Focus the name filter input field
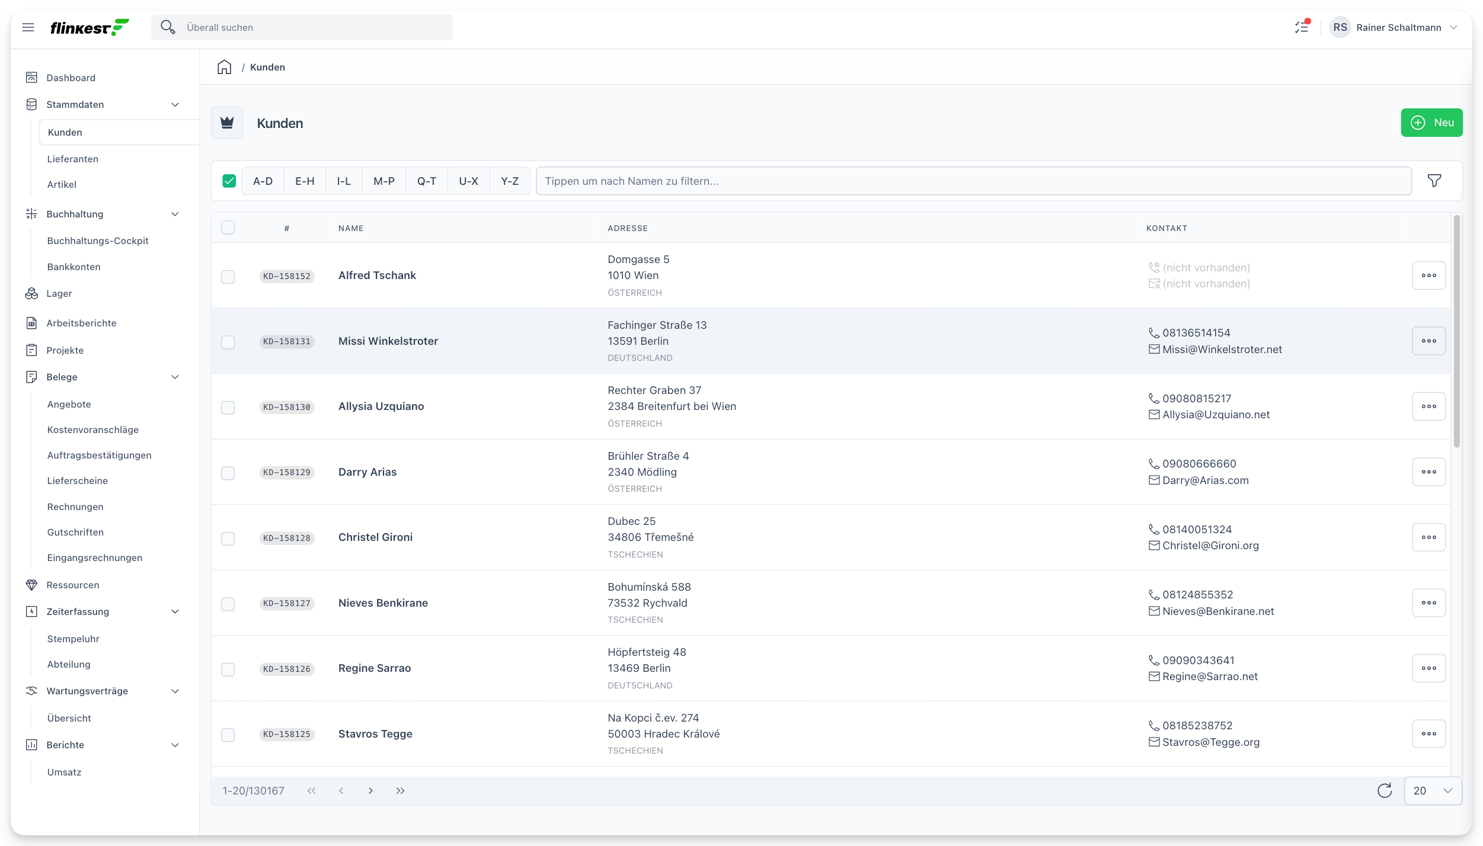 (x=974, y=181)
